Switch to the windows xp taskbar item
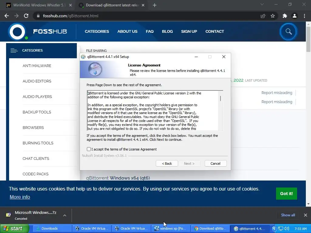Screen dimensions: 311x233 click(171, 228)
